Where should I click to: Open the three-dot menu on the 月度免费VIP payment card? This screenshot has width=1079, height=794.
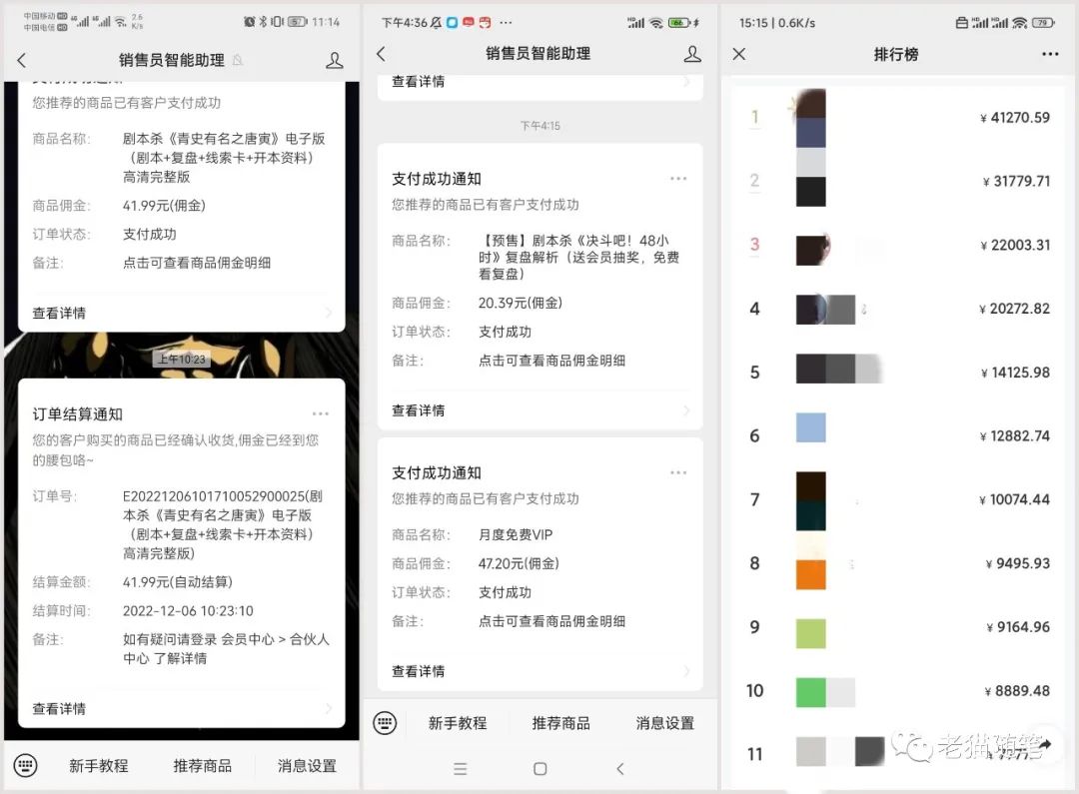(x=678, y=472)
